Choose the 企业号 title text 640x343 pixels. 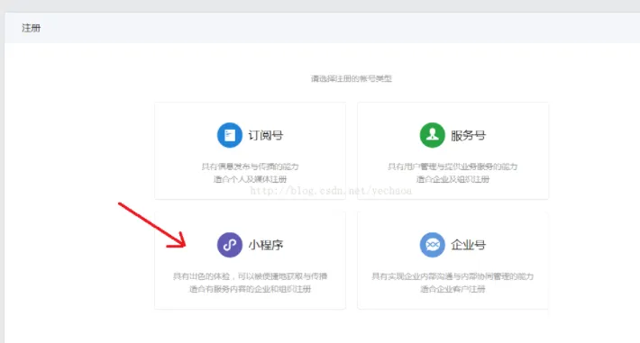[468, 245]
